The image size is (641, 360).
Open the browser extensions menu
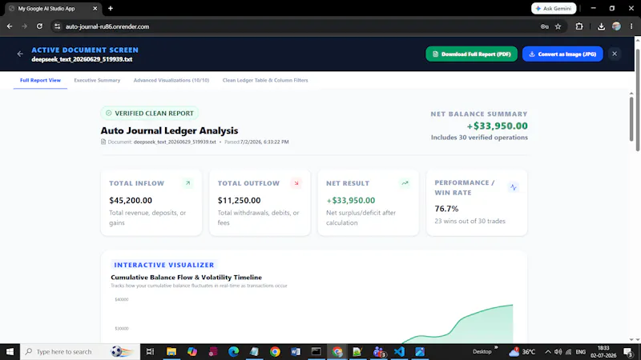coord(579,26)
